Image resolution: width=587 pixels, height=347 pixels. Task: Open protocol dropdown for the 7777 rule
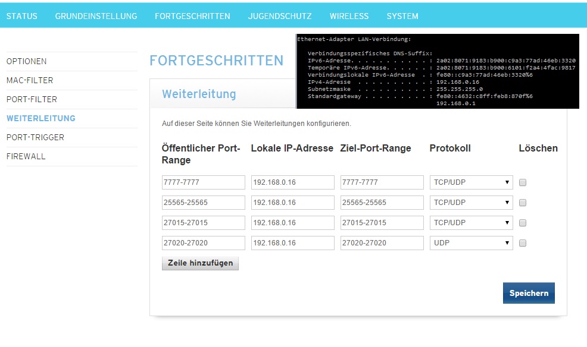[471, 182]
